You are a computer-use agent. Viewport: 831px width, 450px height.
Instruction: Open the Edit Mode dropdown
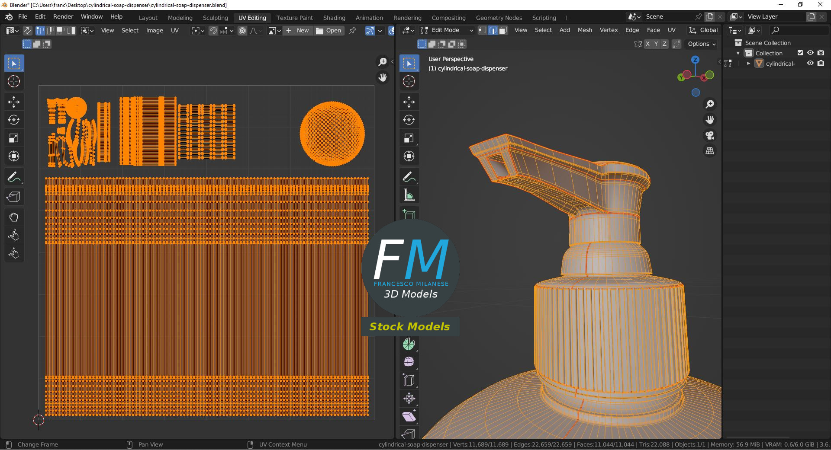(x=447, y=30)
